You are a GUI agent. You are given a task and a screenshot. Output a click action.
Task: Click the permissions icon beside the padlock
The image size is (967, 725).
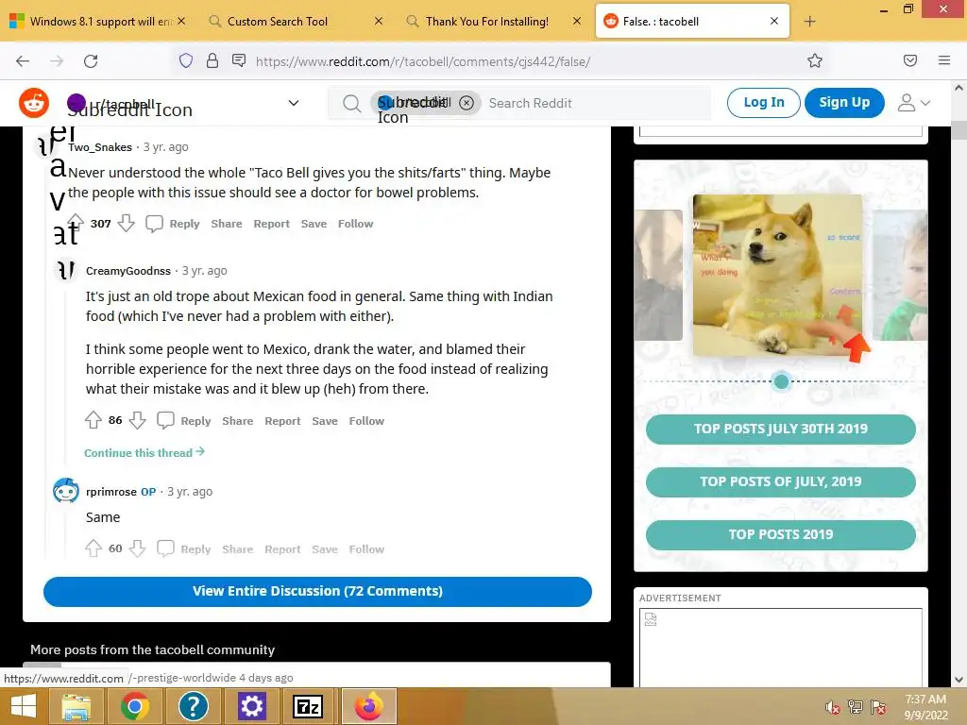(x=239, y=60)
